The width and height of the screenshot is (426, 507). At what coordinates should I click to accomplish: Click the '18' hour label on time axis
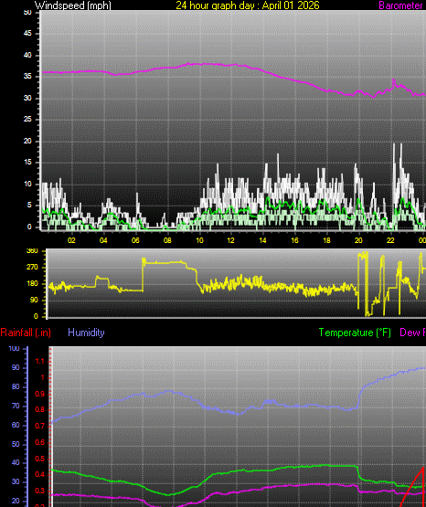coord(326,240)
